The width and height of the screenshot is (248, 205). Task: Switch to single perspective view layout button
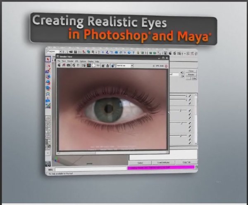point(48,118)
